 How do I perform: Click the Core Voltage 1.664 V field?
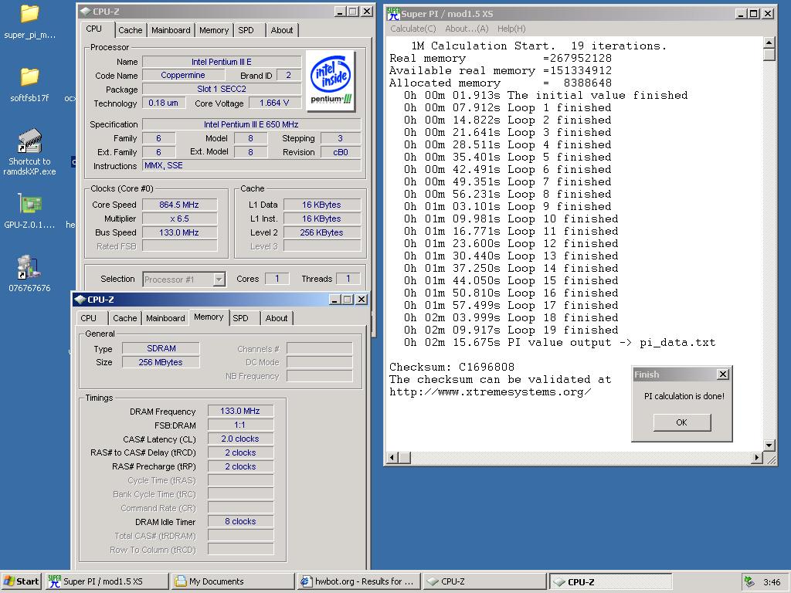pyautogui.click(x=274, y=103)
